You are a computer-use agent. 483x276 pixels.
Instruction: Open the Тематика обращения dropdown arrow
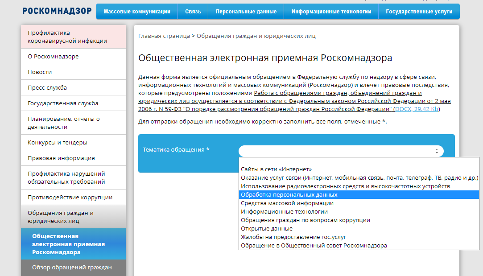click(x=437, y=151)
